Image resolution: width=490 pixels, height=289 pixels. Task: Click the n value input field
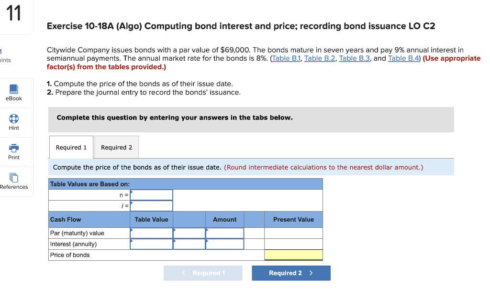(x=151, y=194)
